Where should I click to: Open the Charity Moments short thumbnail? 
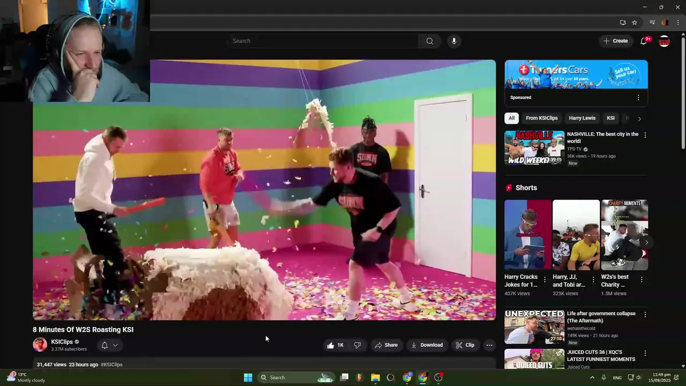(624, 235)
